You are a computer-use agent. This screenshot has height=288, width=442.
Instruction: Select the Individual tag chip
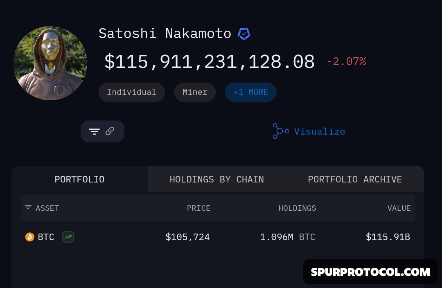(132, 92)
